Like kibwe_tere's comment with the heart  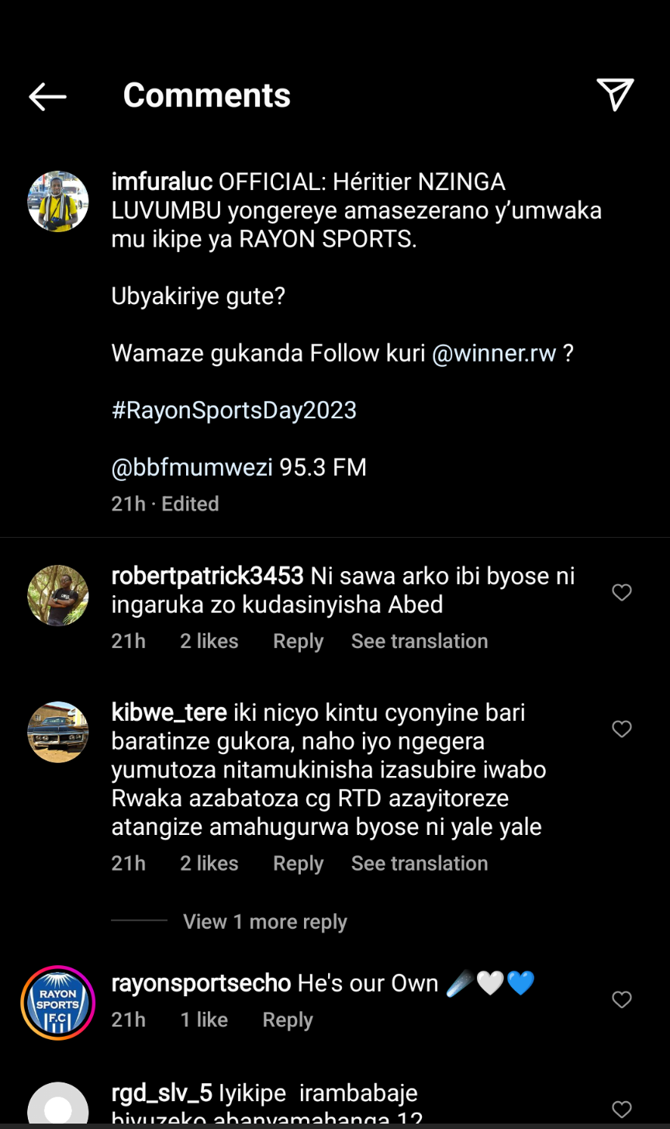tap(622, 729)
